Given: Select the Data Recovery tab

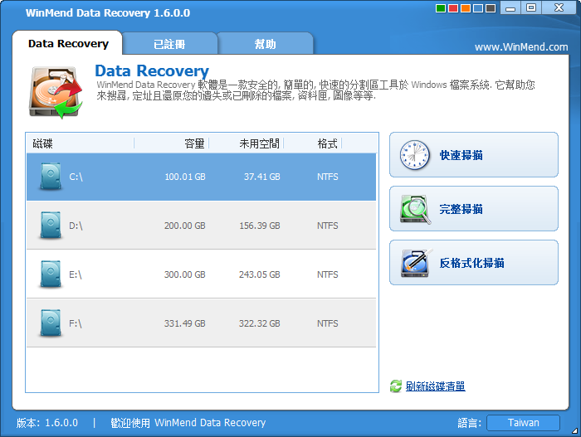Looking at the screenshot, I should [x=68, y=44].
